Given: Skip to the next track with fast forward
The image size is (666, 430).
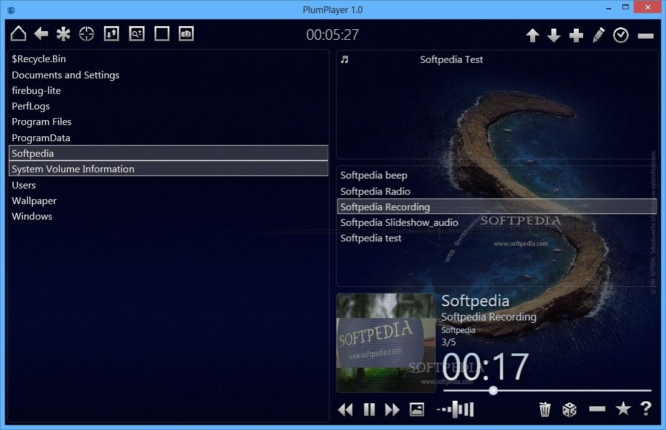Looking at the screenshot, I should coord(392,409).
